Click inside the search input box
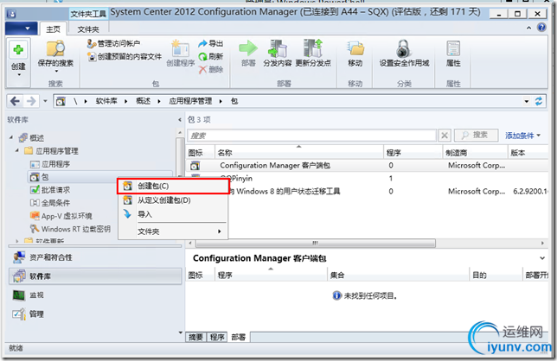557x361 pixels. click(311, 136)
